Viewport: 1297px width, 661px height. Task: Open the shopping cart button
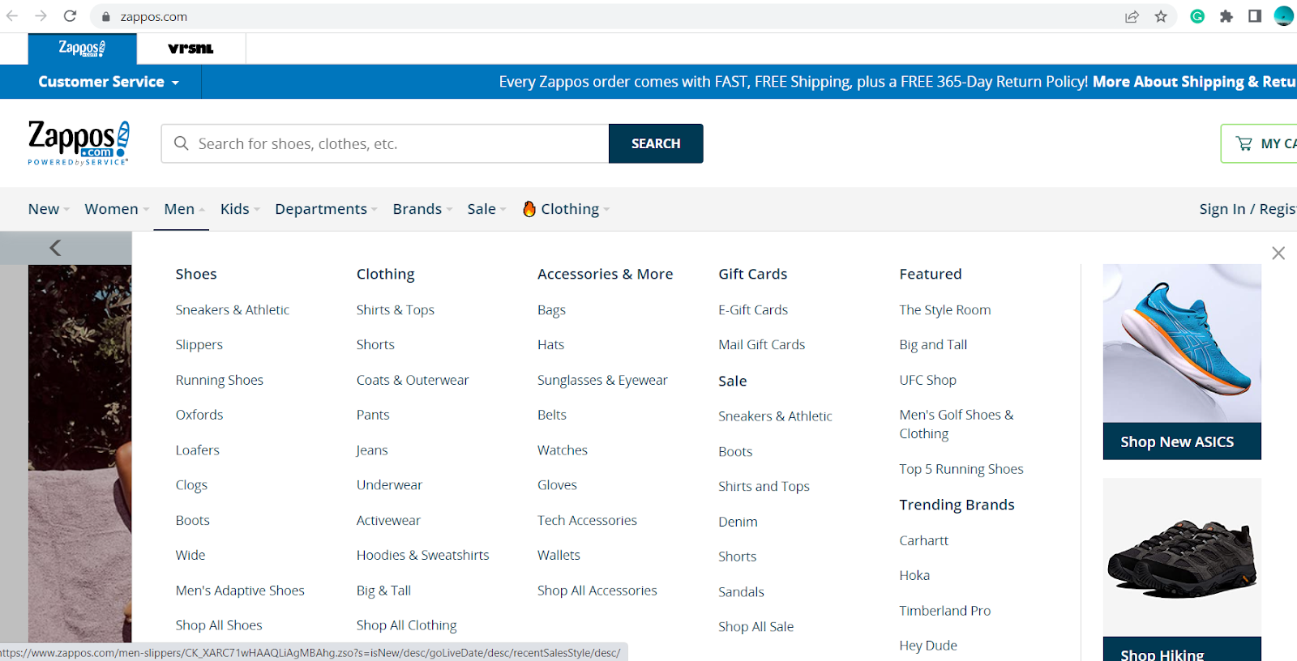[x=1259, y=143]
